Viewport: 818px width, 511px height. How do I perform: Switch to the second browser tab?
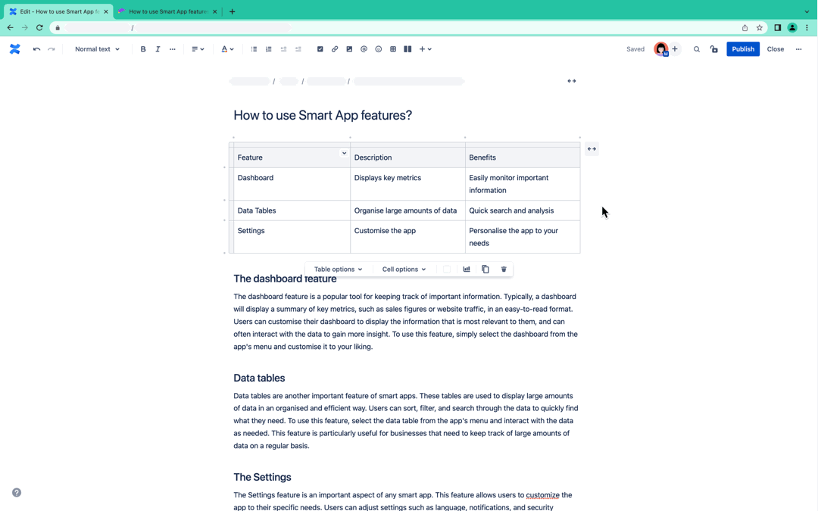[167, 11]
